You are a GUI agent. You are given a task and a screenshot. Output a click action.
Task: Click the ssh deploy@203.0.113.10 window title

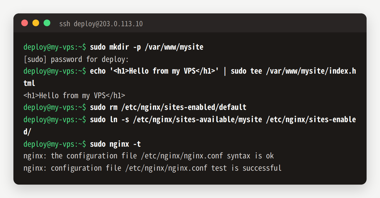tap(101, 24)
